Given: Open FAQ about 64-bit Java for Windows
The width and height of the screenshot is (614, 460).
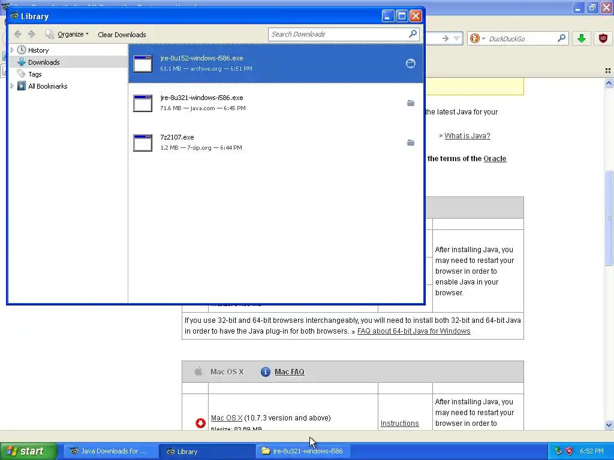Looking at the screenshot, I should tap(414, 331).
